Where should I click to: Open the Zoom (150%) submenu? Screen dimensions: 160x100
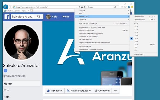point(102,17)
